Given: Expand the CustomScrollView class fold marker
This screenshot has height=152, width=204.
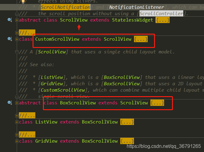Looking at the screenshot, I should 17,39.
